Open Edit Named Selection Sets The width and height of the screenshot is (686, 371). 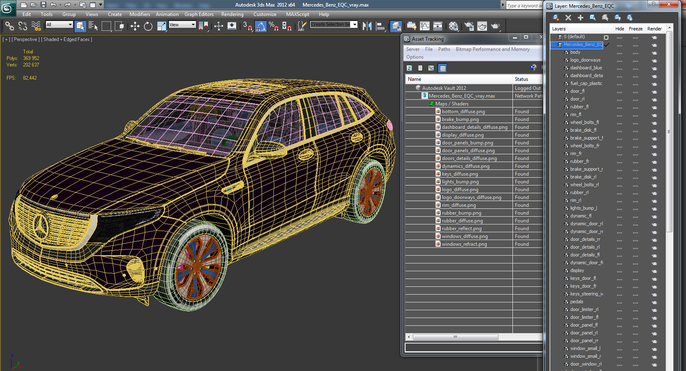pos(301,26)
